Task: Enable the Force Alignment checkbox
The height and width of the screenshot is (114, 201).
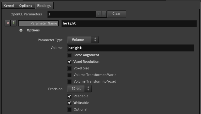Action: pos(69,55)
